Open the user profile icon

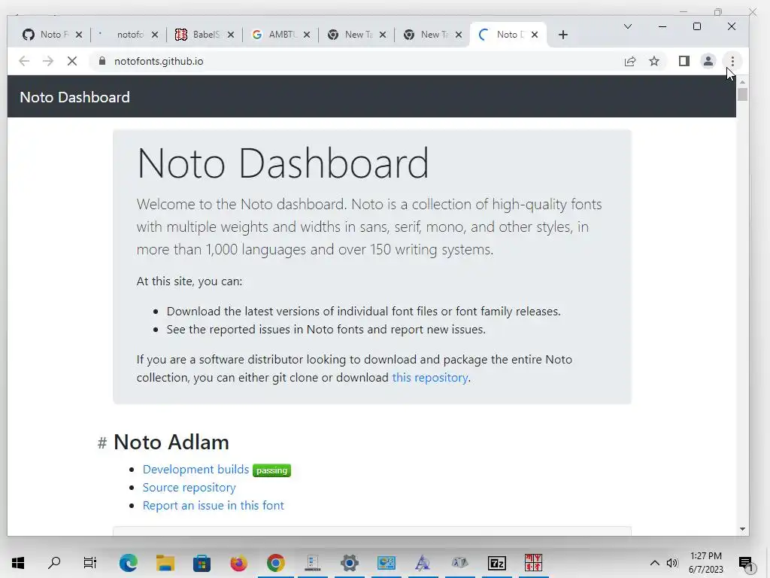coord(708,62)
